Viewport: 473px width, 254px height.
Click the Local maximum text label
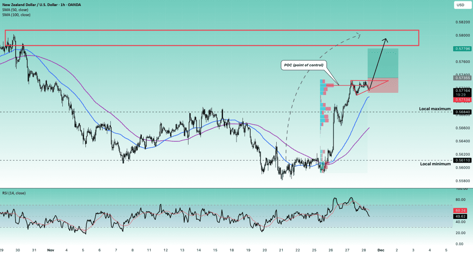tap(434, 109)
